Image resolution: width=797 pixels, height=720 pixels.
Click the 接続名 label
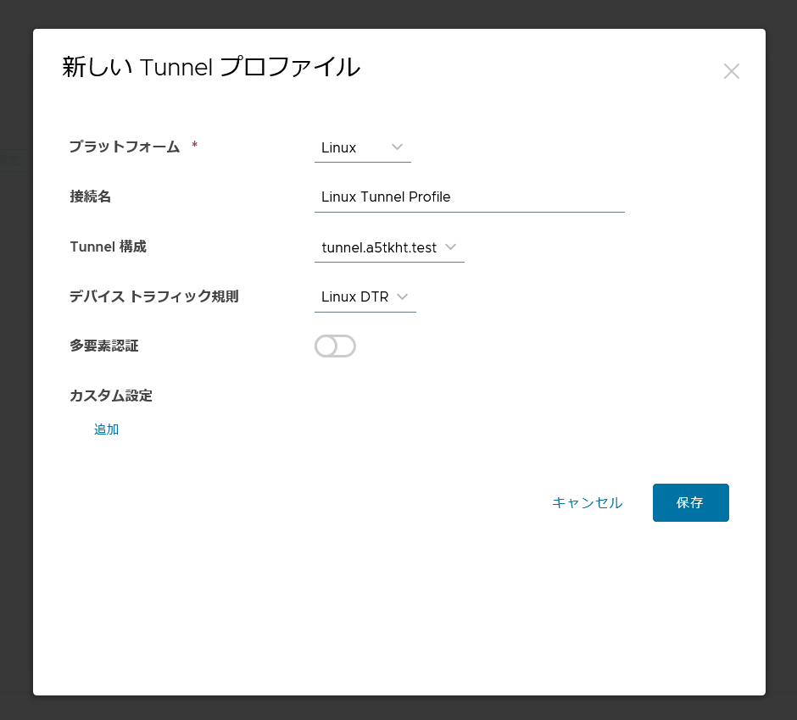tap(91, 197)
